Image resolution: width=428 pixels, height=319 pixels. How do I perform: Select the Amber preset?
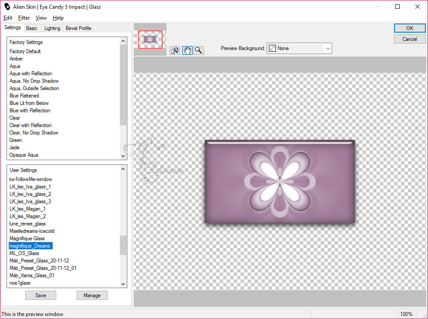pyautogui.click(x=16, y=59)
